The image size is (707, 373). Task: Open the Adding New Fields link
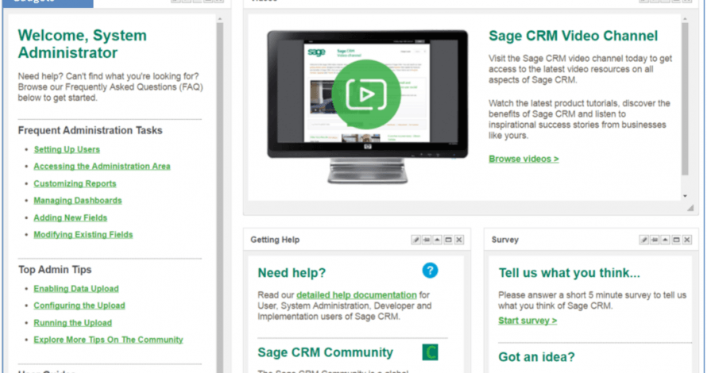pyautogui.click(x=71, y=217)
